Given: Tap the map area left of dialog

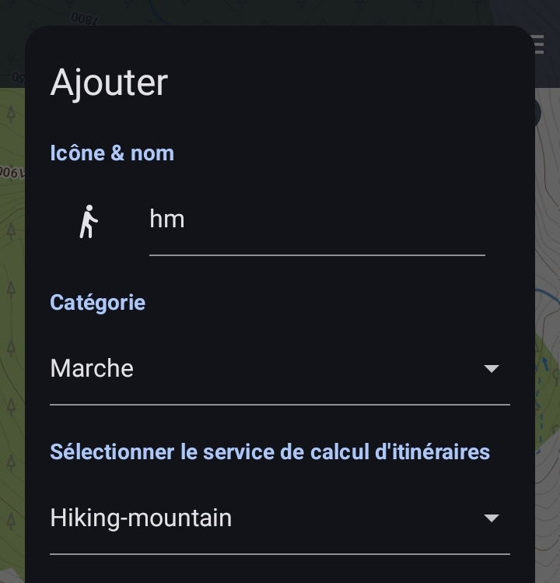Looking at the screenshot, I should (11, 311).
